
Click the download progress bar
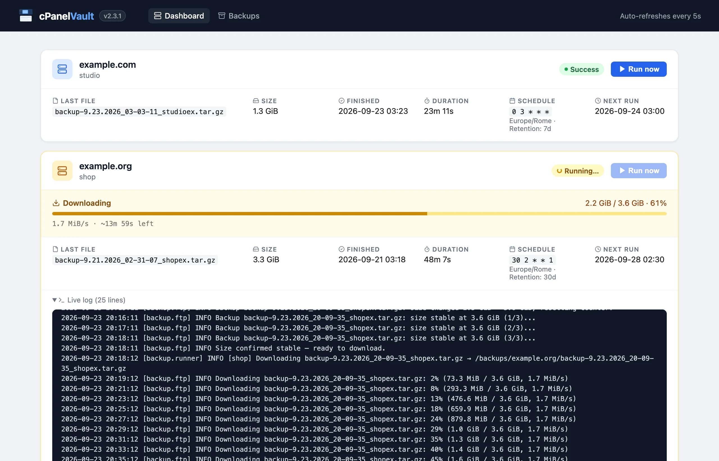359,214
